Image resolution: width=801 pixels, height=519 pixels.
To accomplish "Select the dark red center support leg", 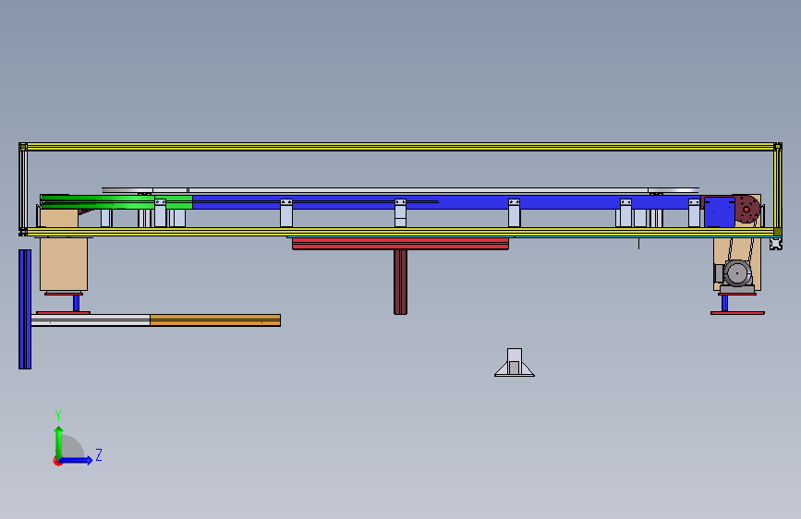I will click(401, 282).
